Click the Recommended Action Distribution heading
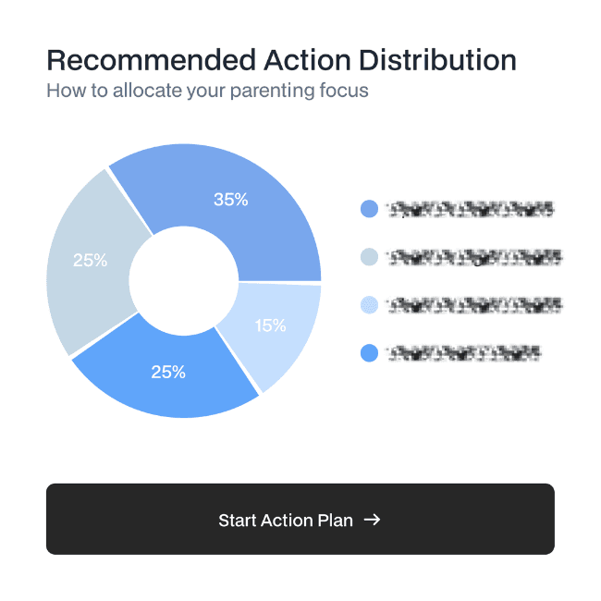Image resolution: width=601 pixels, height=601 pixels. click(x=281, y=60)
